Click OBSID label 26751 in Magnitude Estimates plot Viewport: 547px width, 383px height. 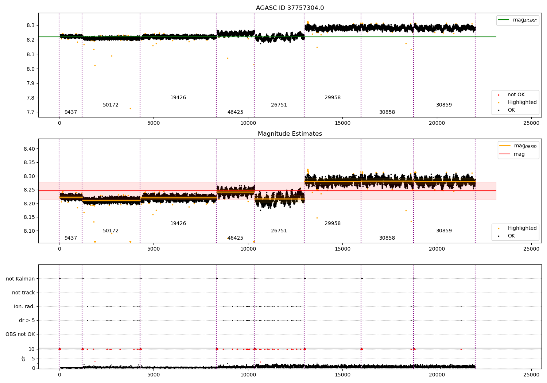click(x=279, y=231)
